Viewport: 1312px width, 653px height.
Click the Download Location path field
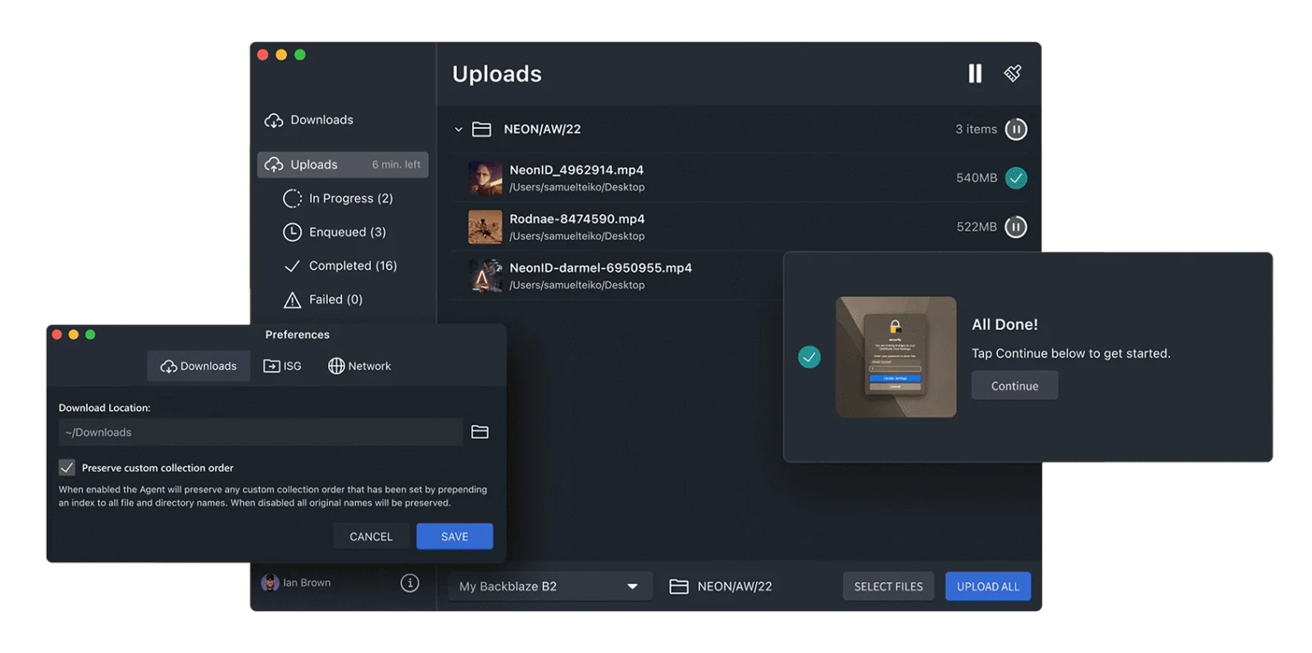[261, 432]
